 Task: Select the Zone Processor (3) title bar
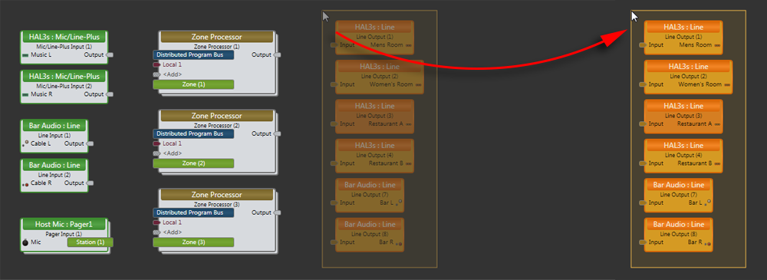pos(217,195)
